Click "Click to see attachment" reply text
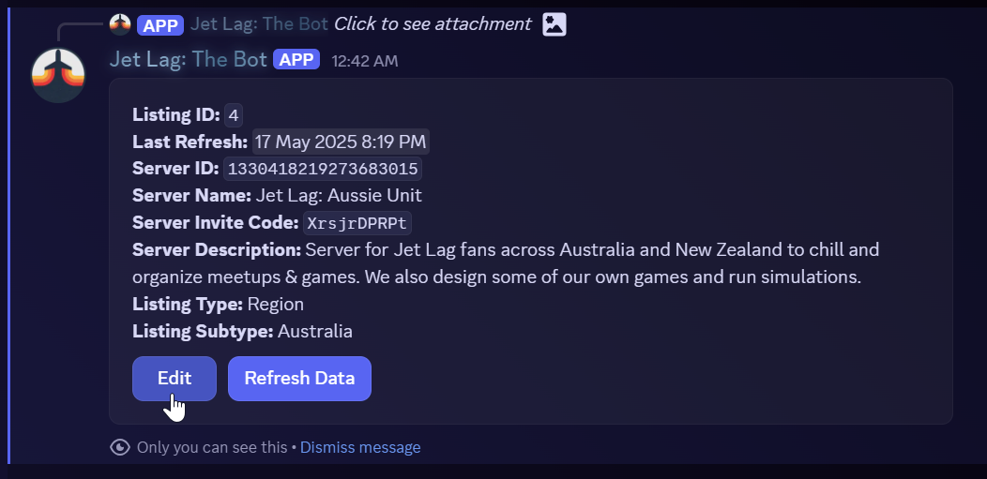 433,24
